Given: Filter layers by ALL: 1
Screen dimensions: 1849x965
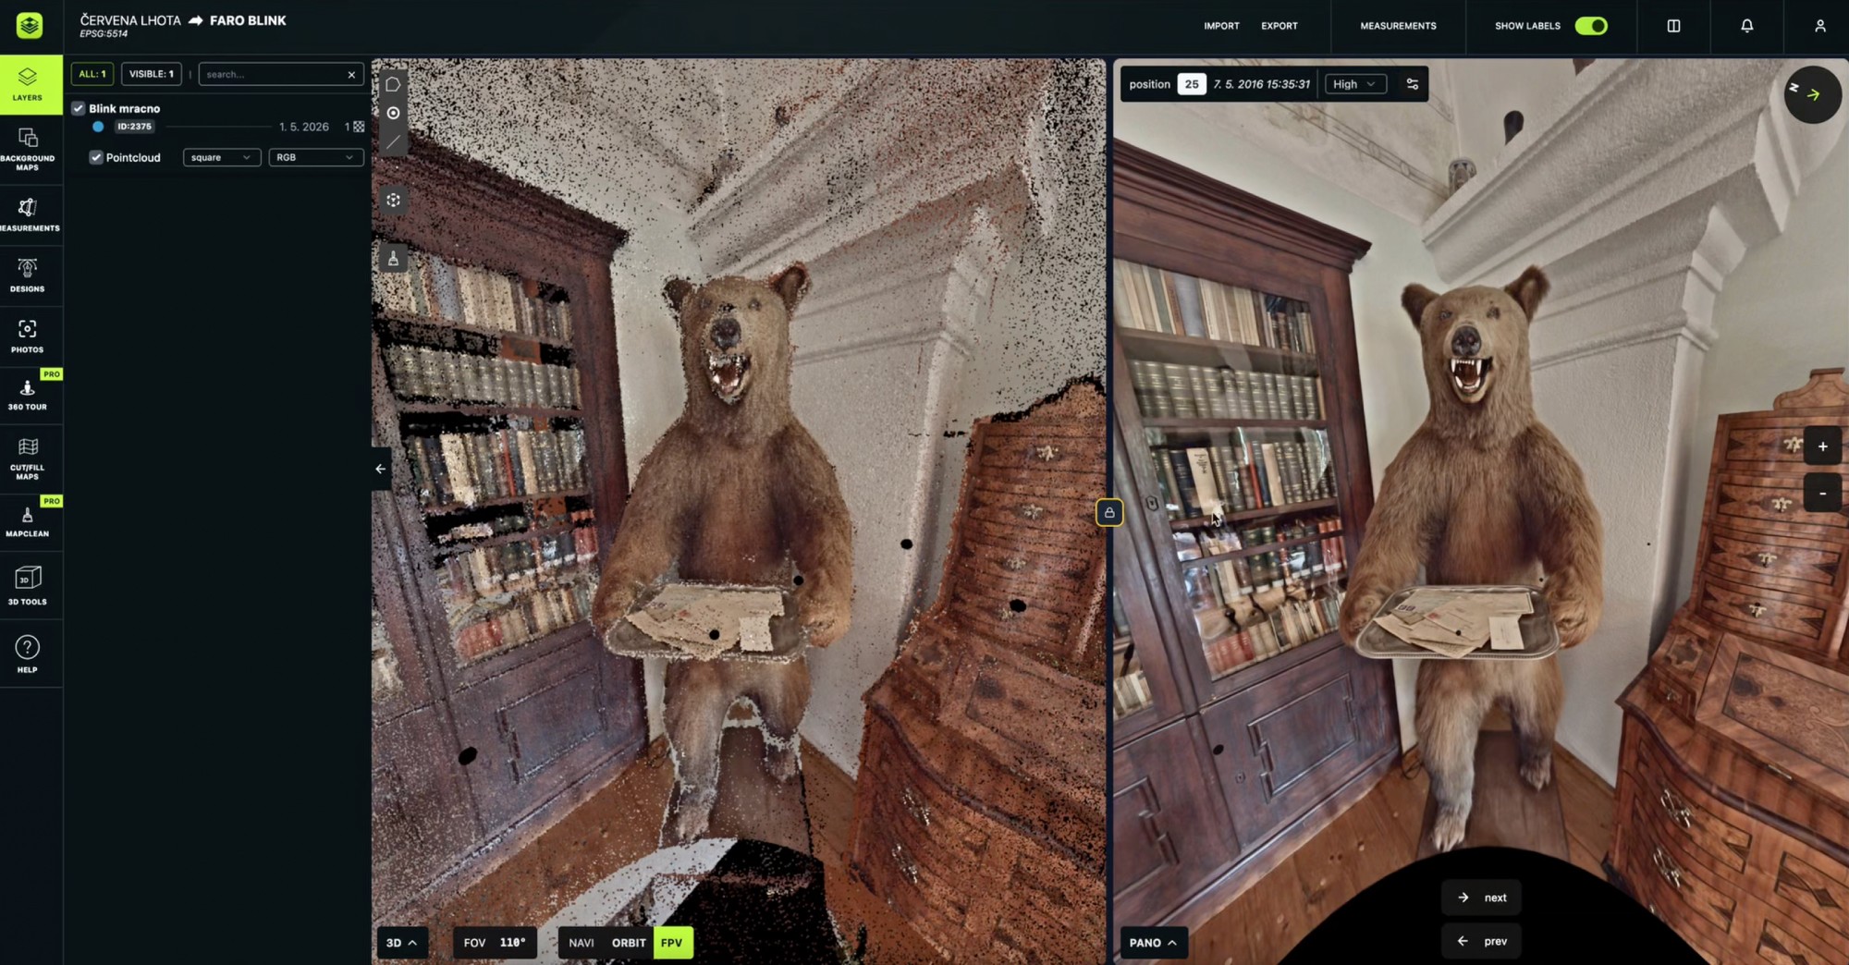Looking at the screenshot, I should click(92, 74).
